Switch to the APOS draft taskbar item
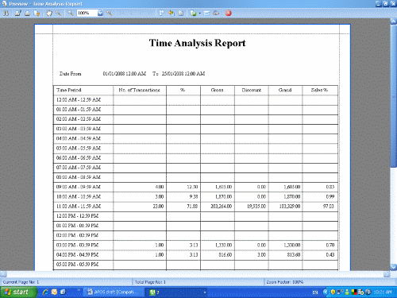 (x=114, y=292)
